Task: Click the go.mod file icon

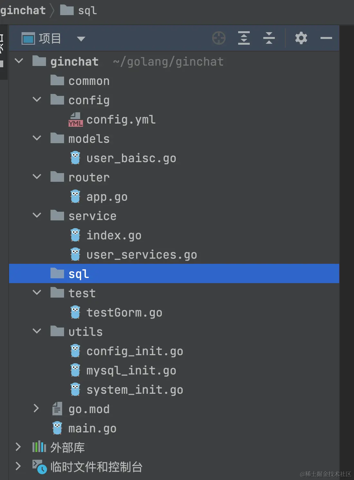Action: 57,409
